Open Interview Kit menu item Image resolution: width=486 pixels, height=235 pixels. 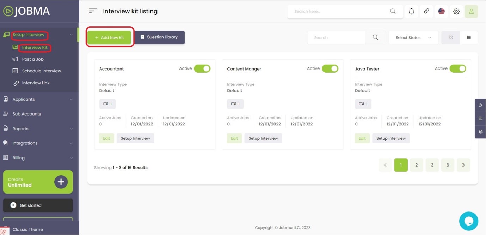[35, 47]
